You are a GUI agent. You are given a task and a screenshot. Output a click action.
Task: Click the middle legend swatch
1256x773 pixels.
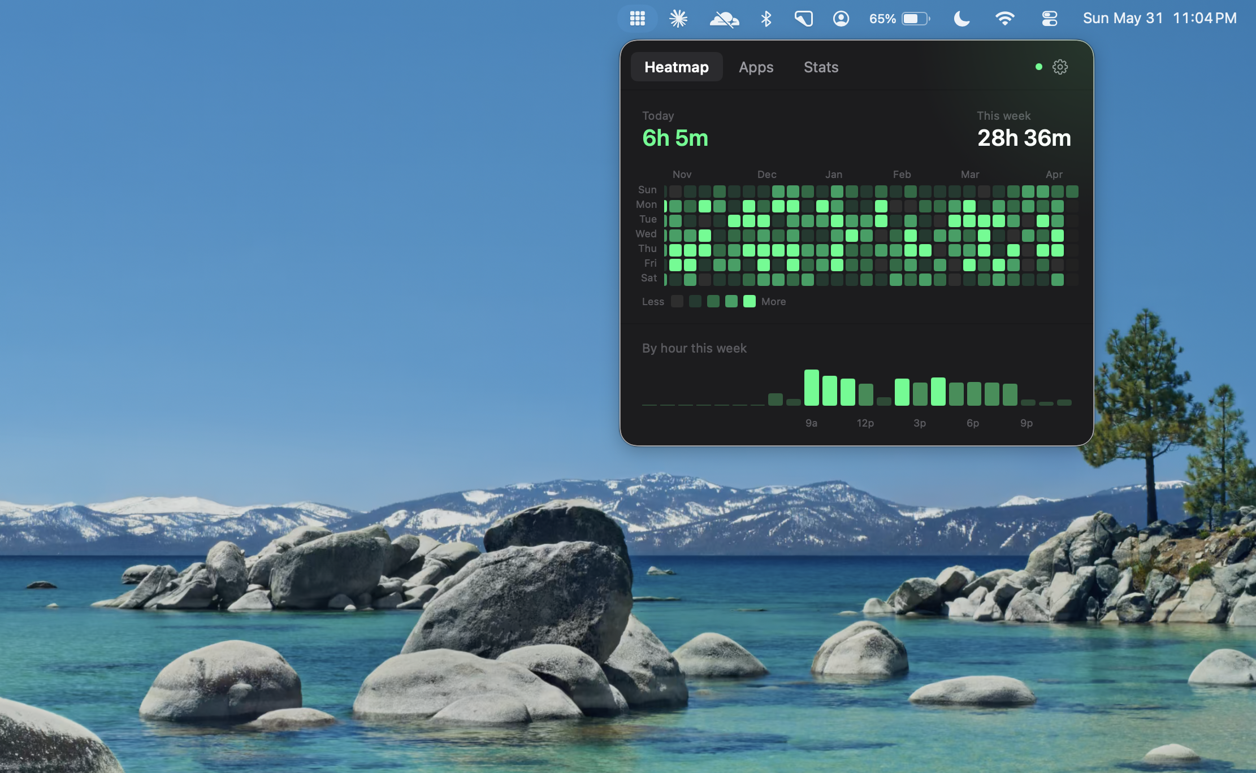pos(713,301)
